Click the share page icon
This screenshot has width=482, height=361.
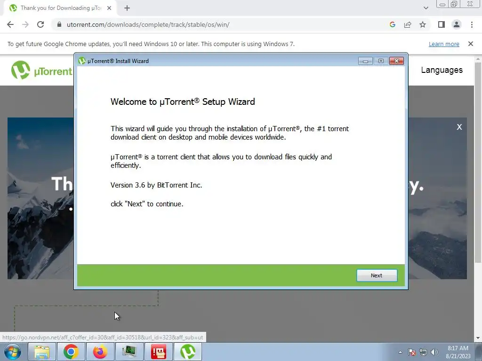point(408,24)
